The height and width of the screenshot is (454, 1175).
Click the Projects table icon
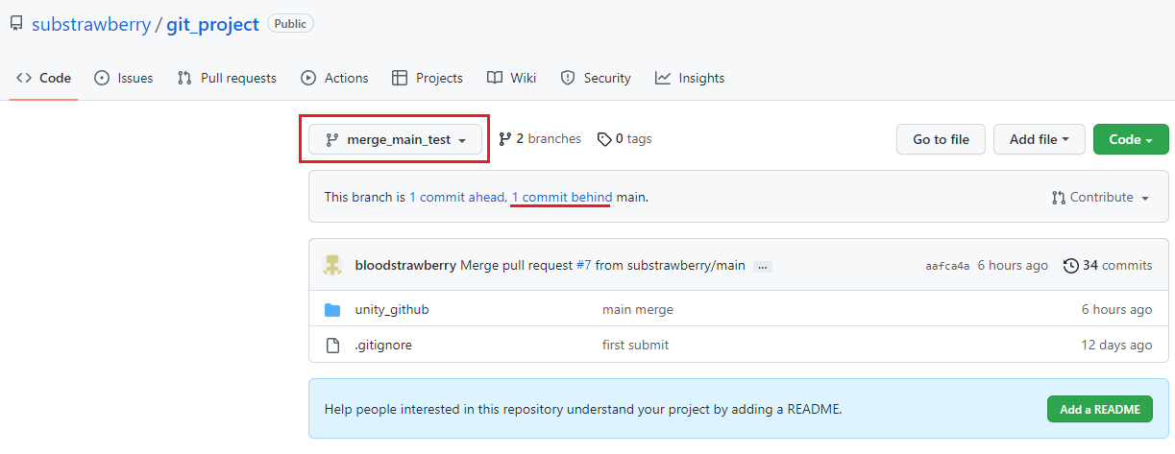click(x=400, y=78)
